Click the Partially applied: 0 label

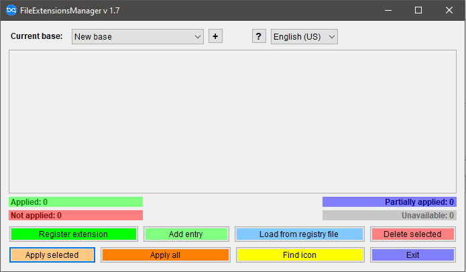point(390,202)
